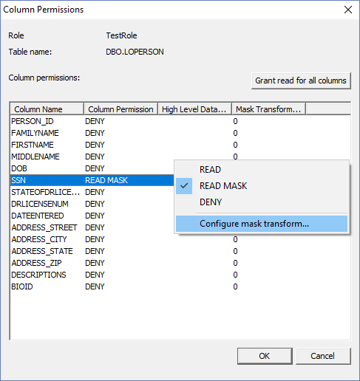Select the checked READ MASK option
360x381 pixels.
(262, 186)
